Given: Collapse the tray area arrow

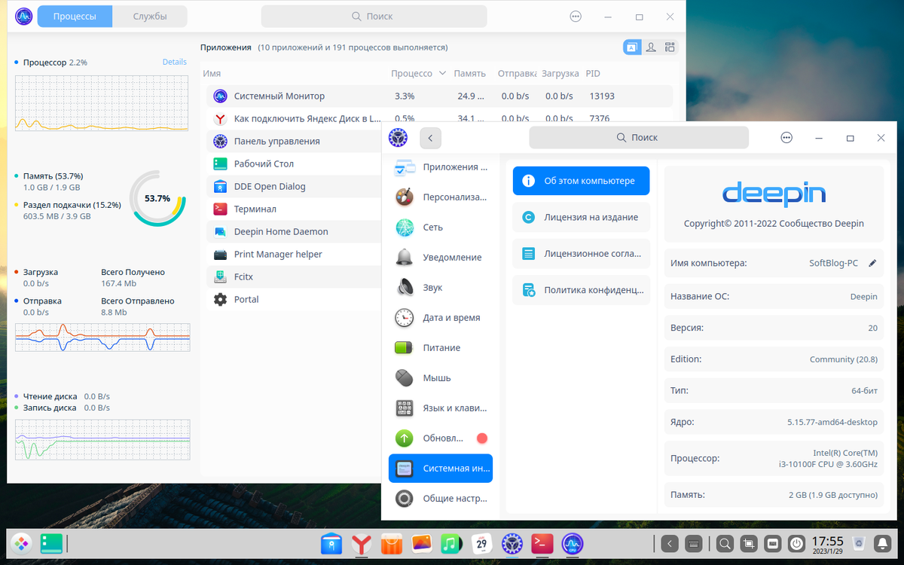Looking at the screenshot, I should click(x=670, y=542).
